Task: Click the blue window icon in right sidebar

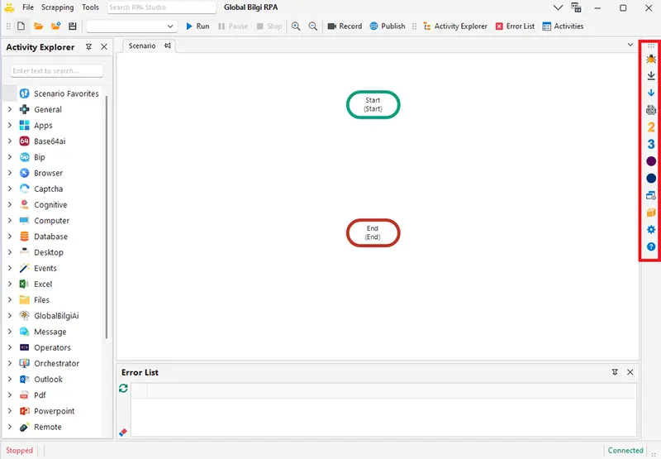Action: pyautogui.click(x=651, y=195)
